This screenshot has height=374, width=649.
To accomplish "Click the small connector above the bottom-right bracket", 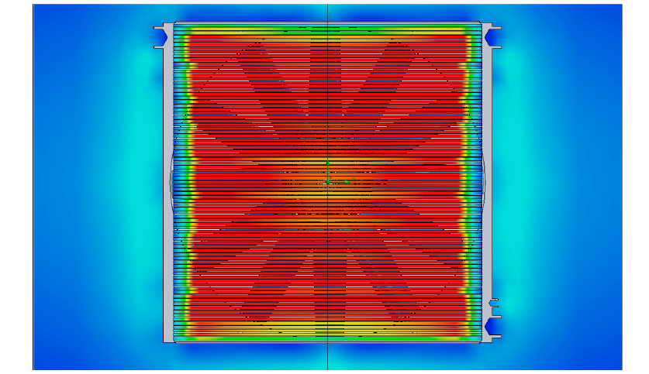I will tap(494, 301).
